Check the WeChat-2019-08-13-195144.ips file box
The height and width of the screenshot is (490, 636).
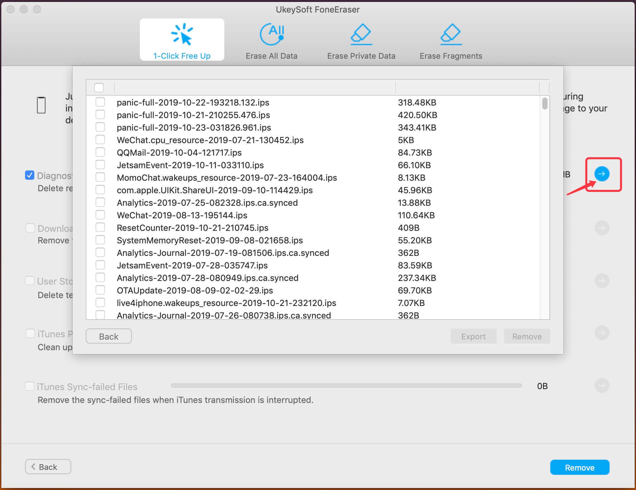click(x=100, y=215)
